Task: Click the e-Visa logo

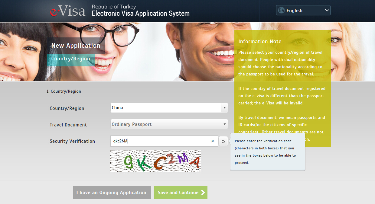Action: (x=68, y=11)
